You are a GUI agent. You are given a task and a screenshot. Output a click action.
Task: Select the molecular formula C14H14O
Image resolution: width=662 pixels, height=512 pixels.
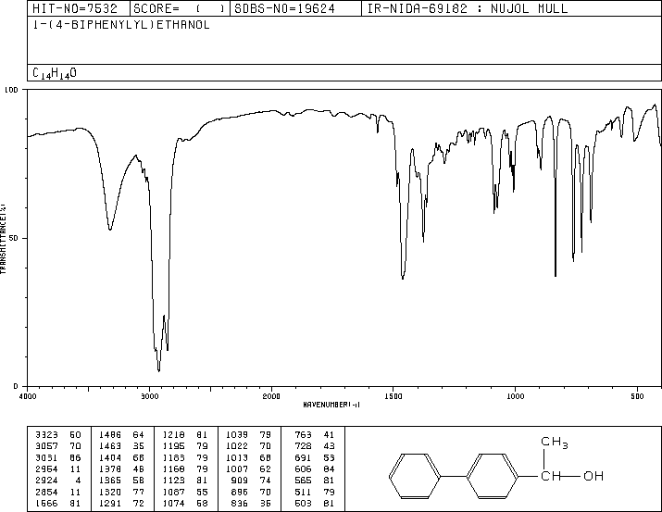pos(55,73)
